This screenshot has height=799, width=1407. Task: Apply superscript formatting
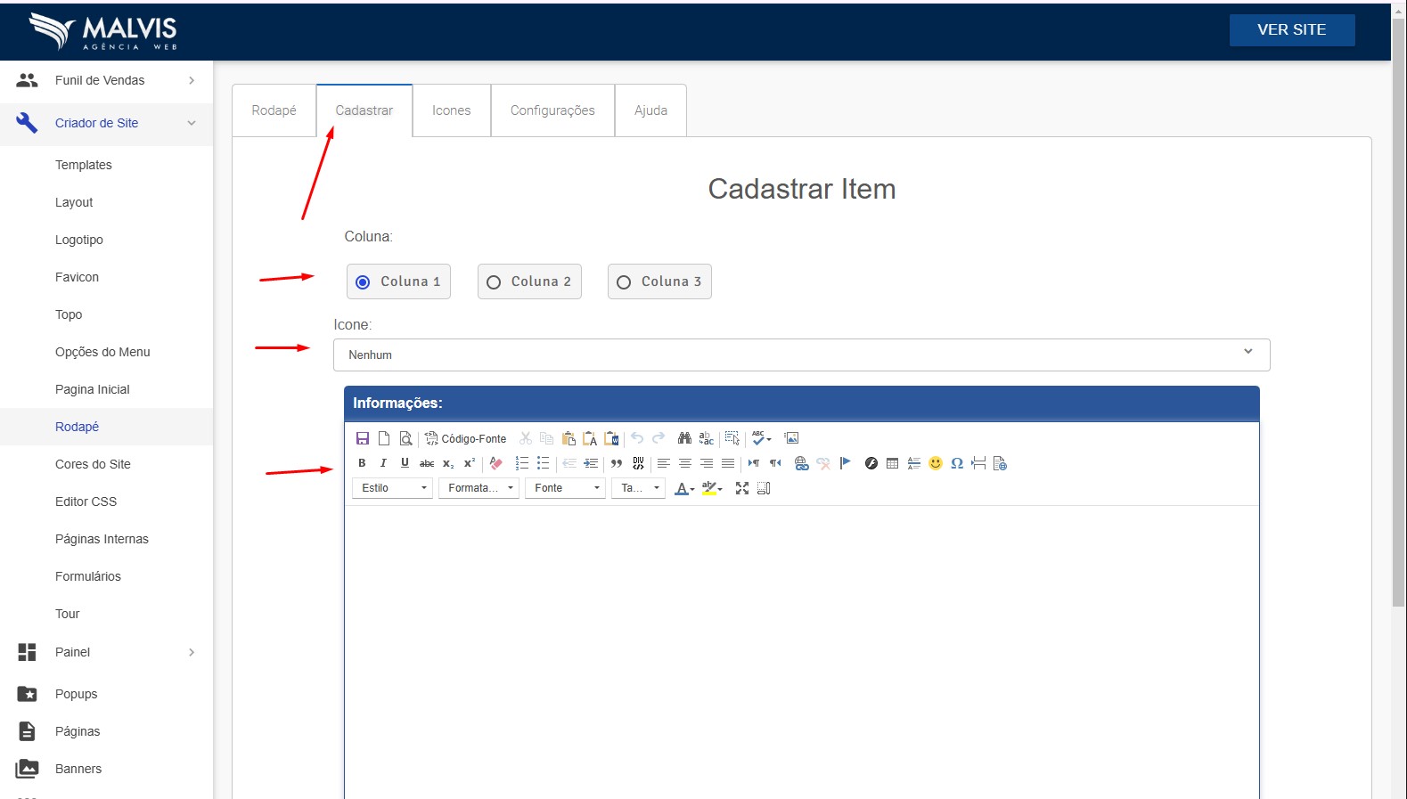[470, 463]
